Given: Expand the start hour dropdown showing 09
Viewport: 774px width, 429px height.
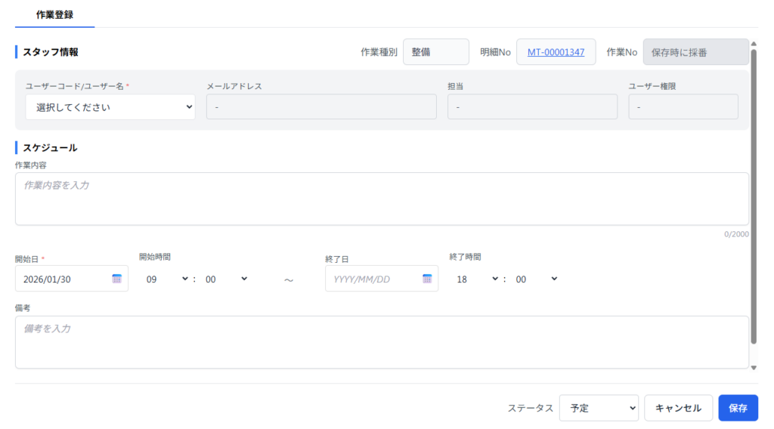Looking at the screenshot, I should 167,279.
